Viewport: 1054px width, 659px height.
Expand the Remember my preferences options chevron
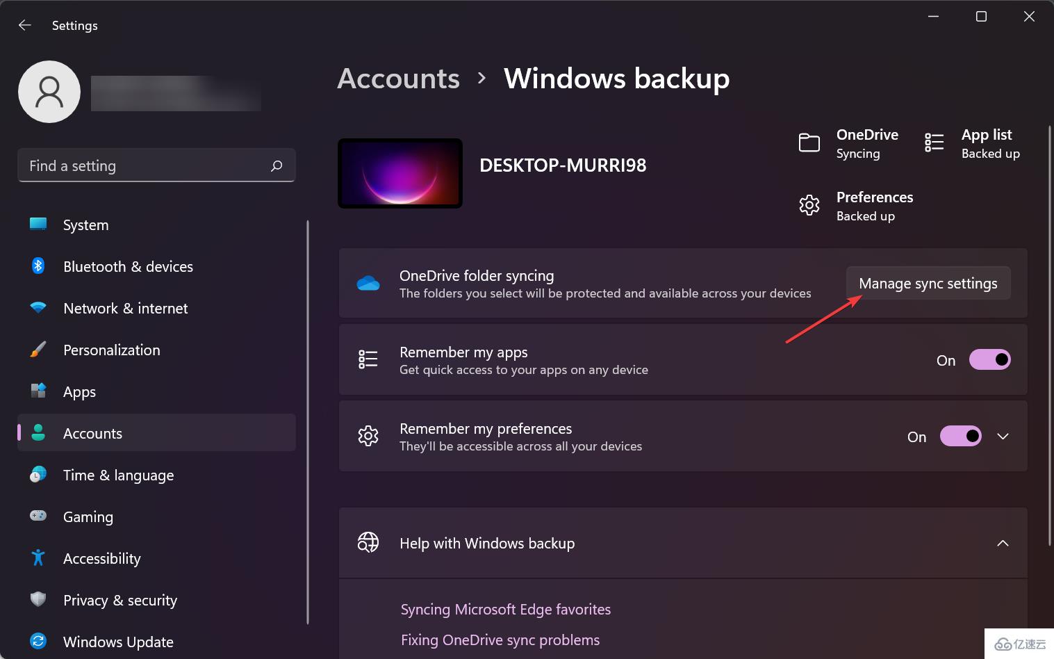pos(1003,437)
